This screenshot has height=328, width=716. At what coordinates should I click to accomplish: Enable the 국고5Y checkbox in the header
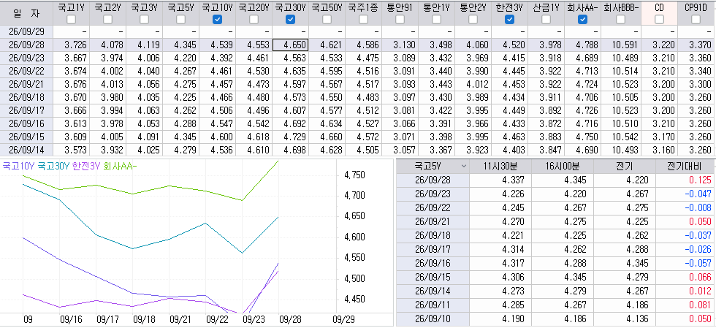pos(181,19)
